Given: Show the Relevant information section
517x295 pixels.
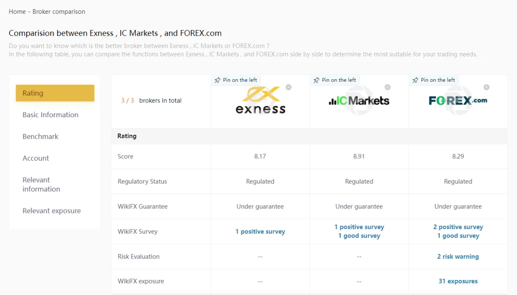Looking at the screenshot, I should 41,184.
